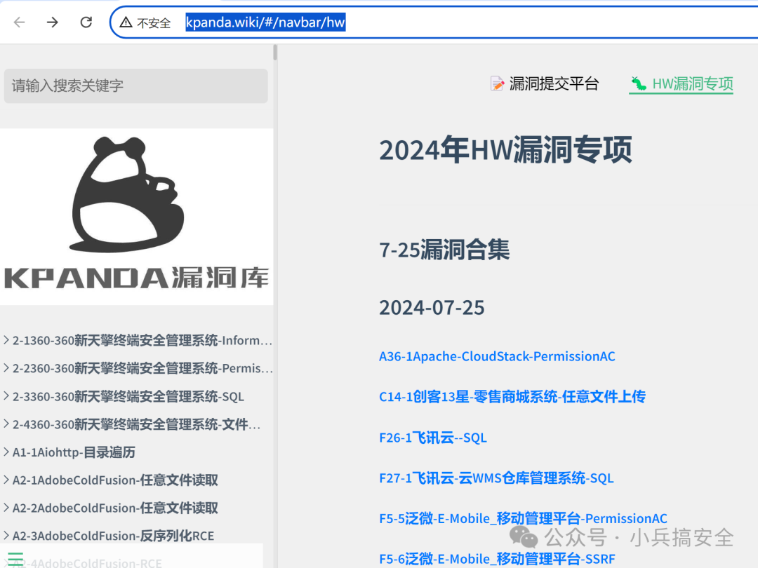Expand A2-1AdobeColdFusion-任意文件读取 entry
The height and width of the screenshot is (568, 758).
pos(111,480)
